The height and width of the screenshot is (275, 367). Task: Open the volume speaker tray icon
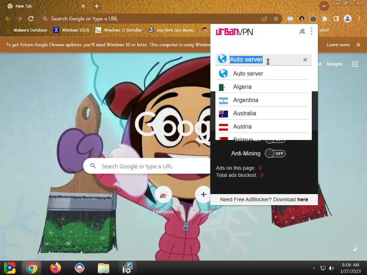(332, 268)
